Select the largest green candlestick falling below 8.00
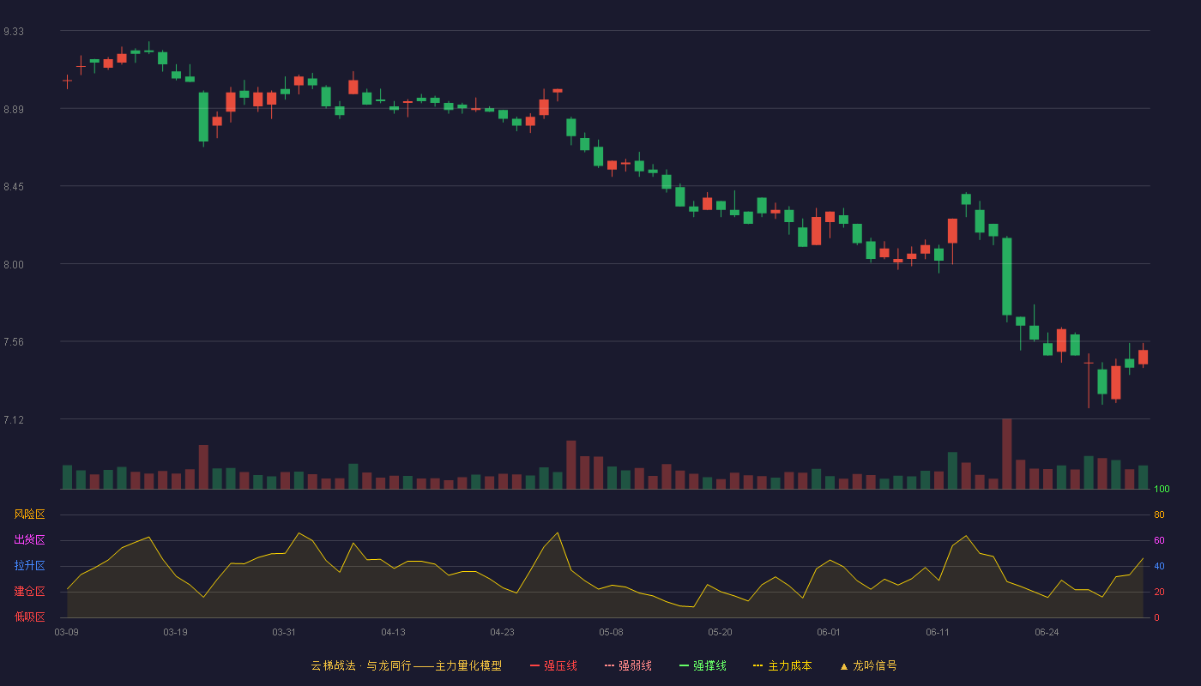Screen dimensions: 1201x686 [x=1007, y=277]
